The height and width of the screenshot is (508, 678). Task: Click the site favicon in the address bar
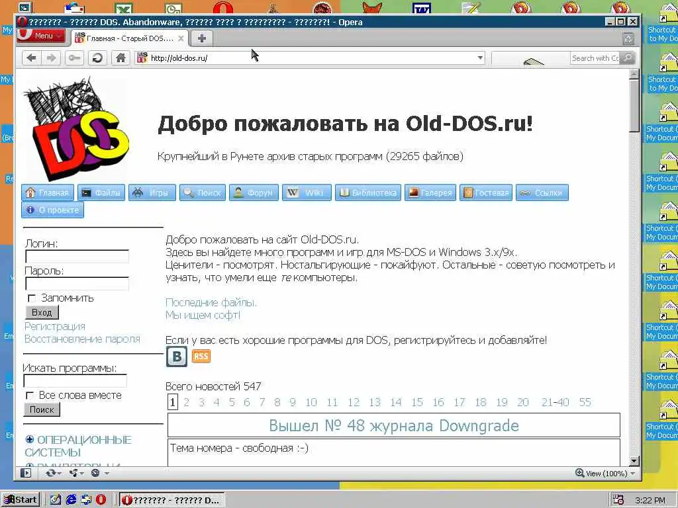tap(142, 58)
